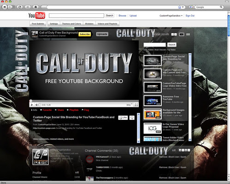The height and width of the screenshot is (184, 230).
Task: Click the YouTube search input field
Action: pyautogui.click(x=77, y=16)
